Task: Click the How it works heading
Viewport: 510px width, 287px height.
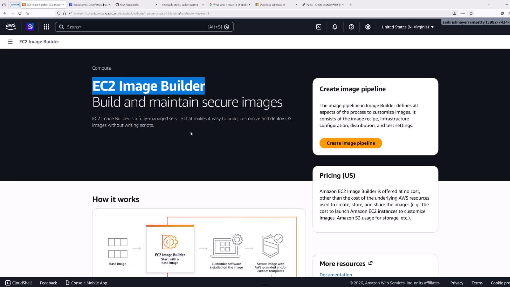Action: point(116,199)
